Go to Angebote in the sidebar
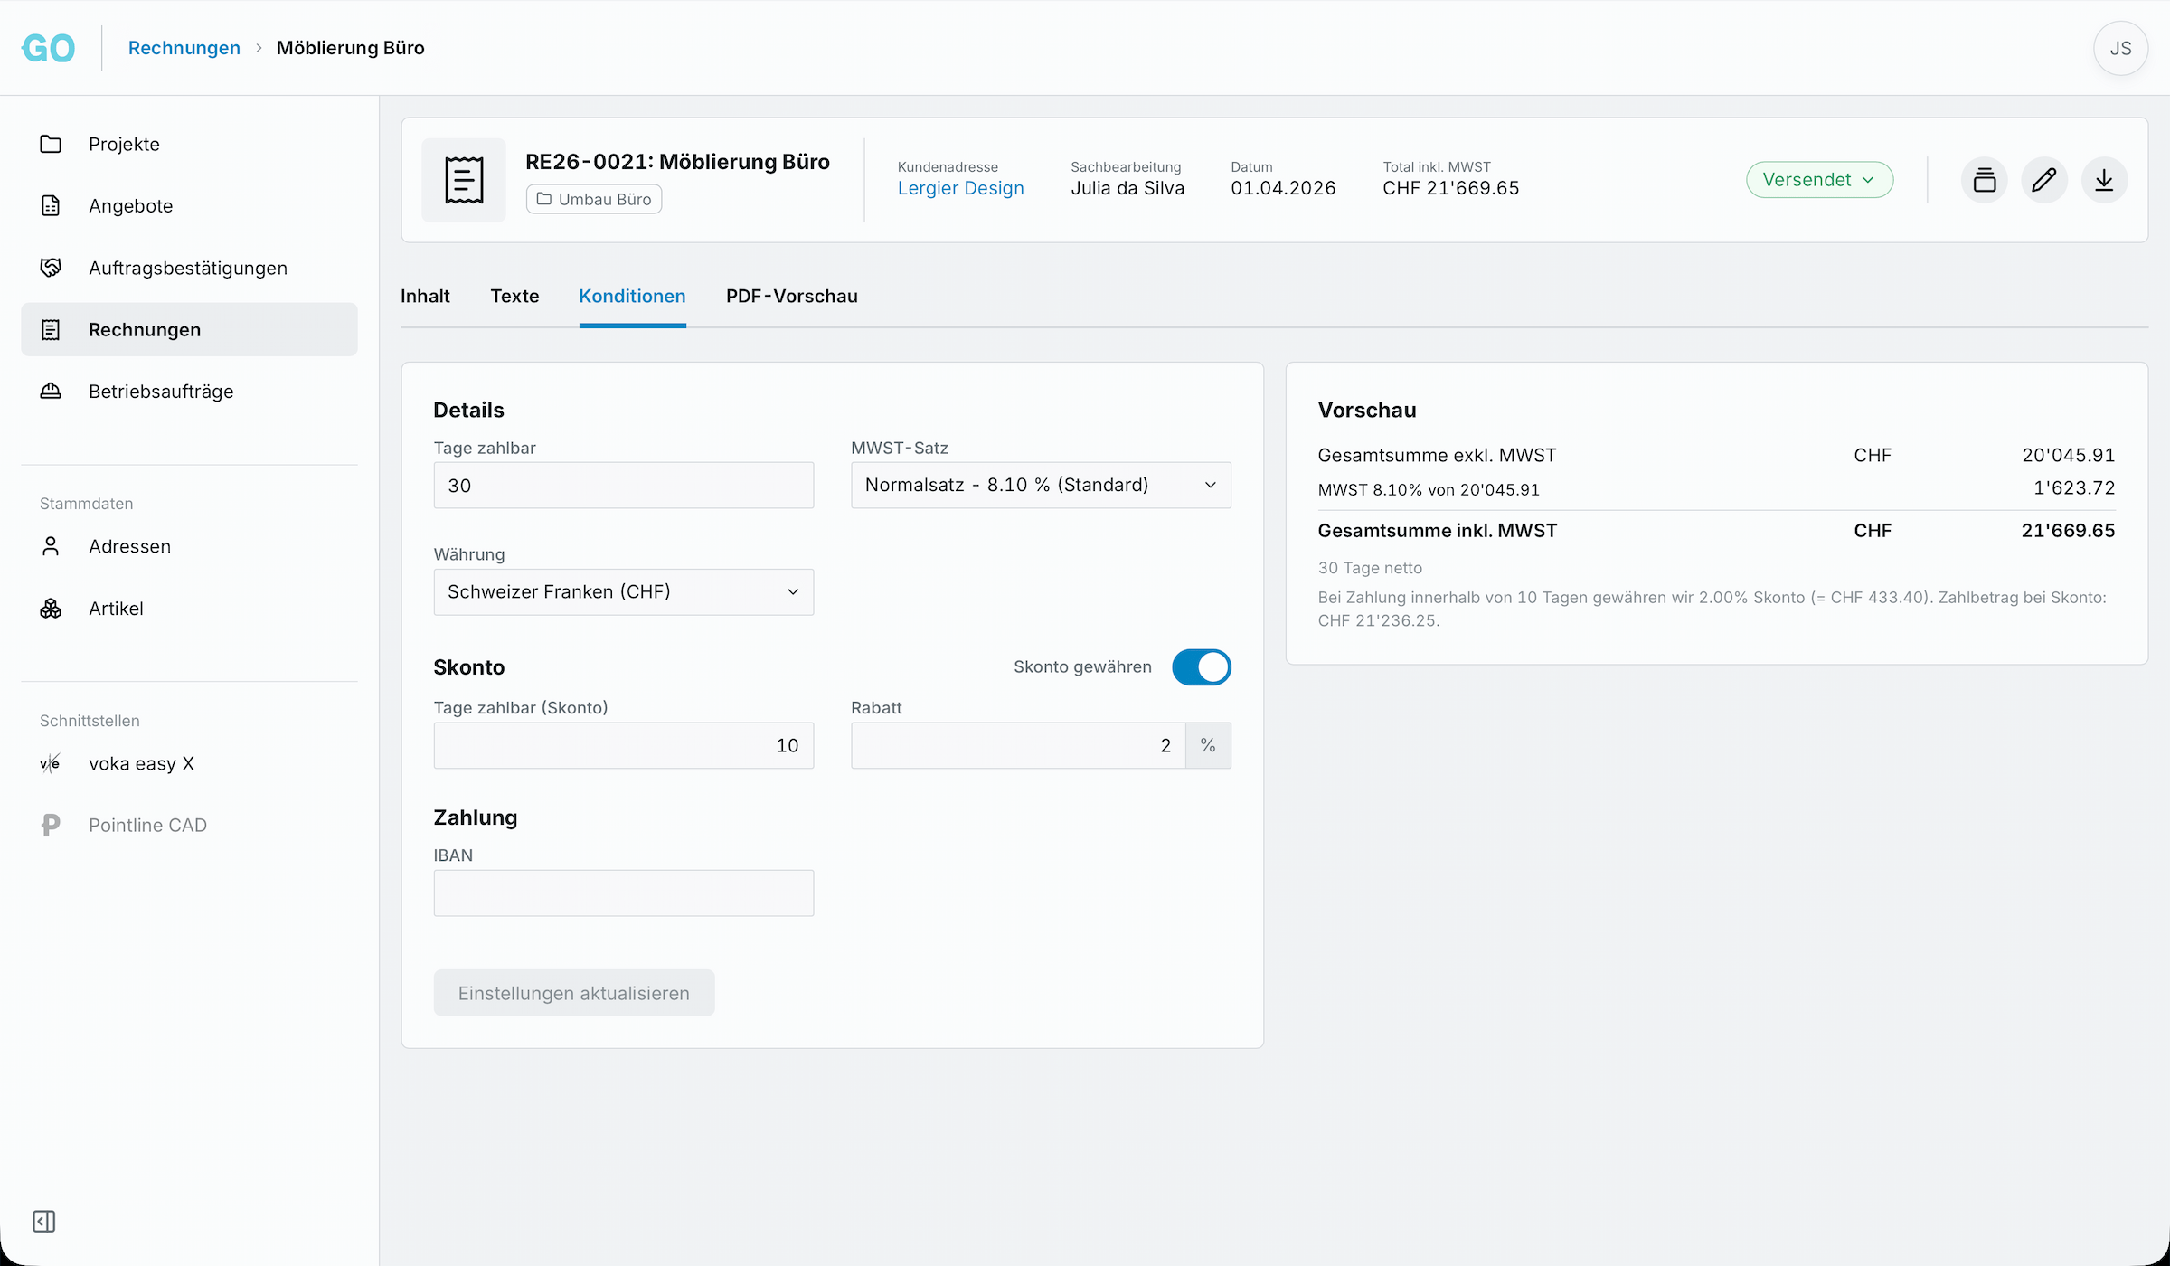Screen dimensions: 2170x1266 point(189,205)
